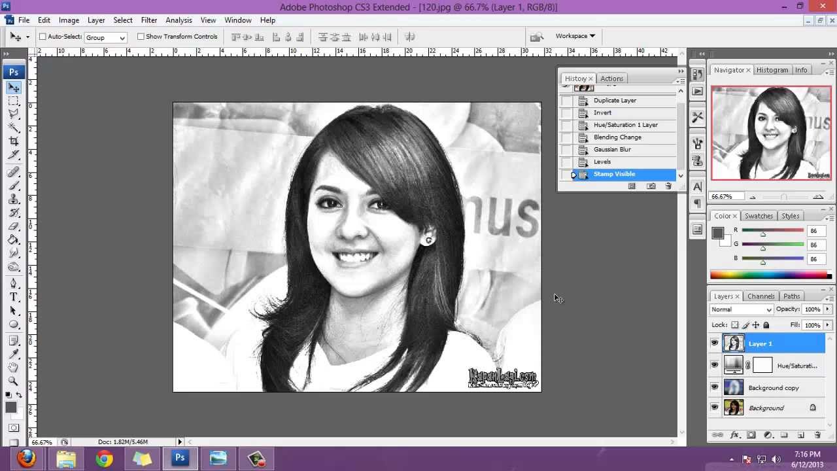
Task: Select the Paint Bucket tool
Action: click(14, 240)
